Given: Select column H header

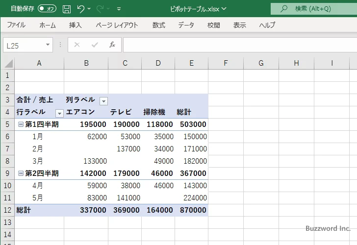Looking at the screenshot, I should 296,63.
